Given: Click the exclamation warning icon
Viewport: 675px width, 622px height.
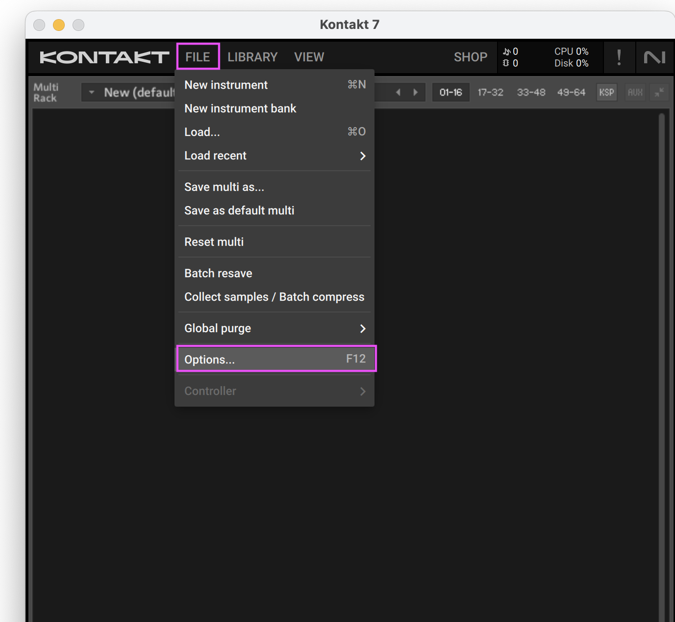Looking at the screenshot, I should click(x=619, y=57).
